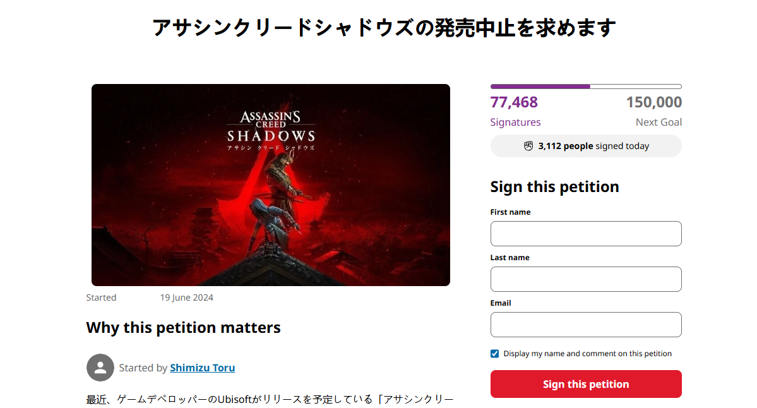This screenshot has width=757, height=408.
Task: Click the petition description paragraph text
Action: [x=270, y=400]
